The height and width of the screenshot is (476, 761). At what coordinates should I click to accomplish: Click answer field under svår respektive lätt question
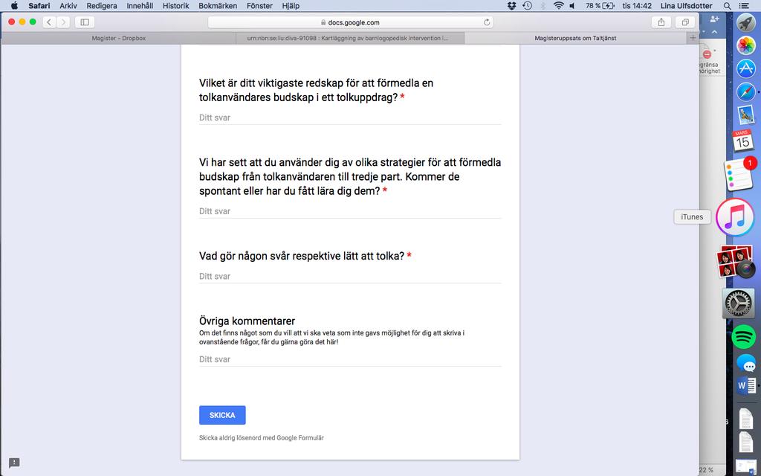click(x=350, y=277)
